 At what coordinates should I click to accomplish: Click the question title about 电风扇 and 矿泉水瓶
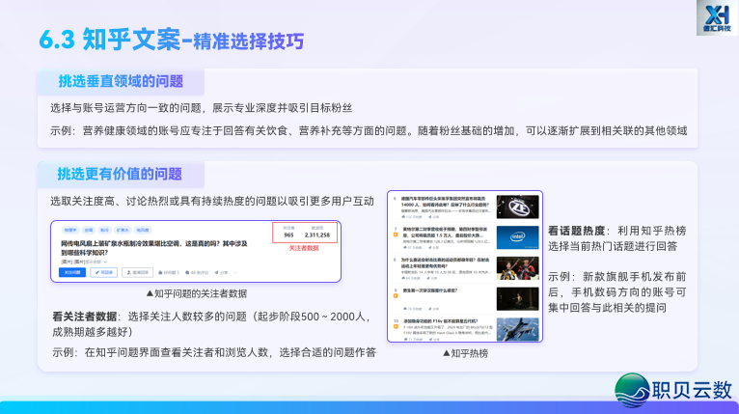point(154,248)
